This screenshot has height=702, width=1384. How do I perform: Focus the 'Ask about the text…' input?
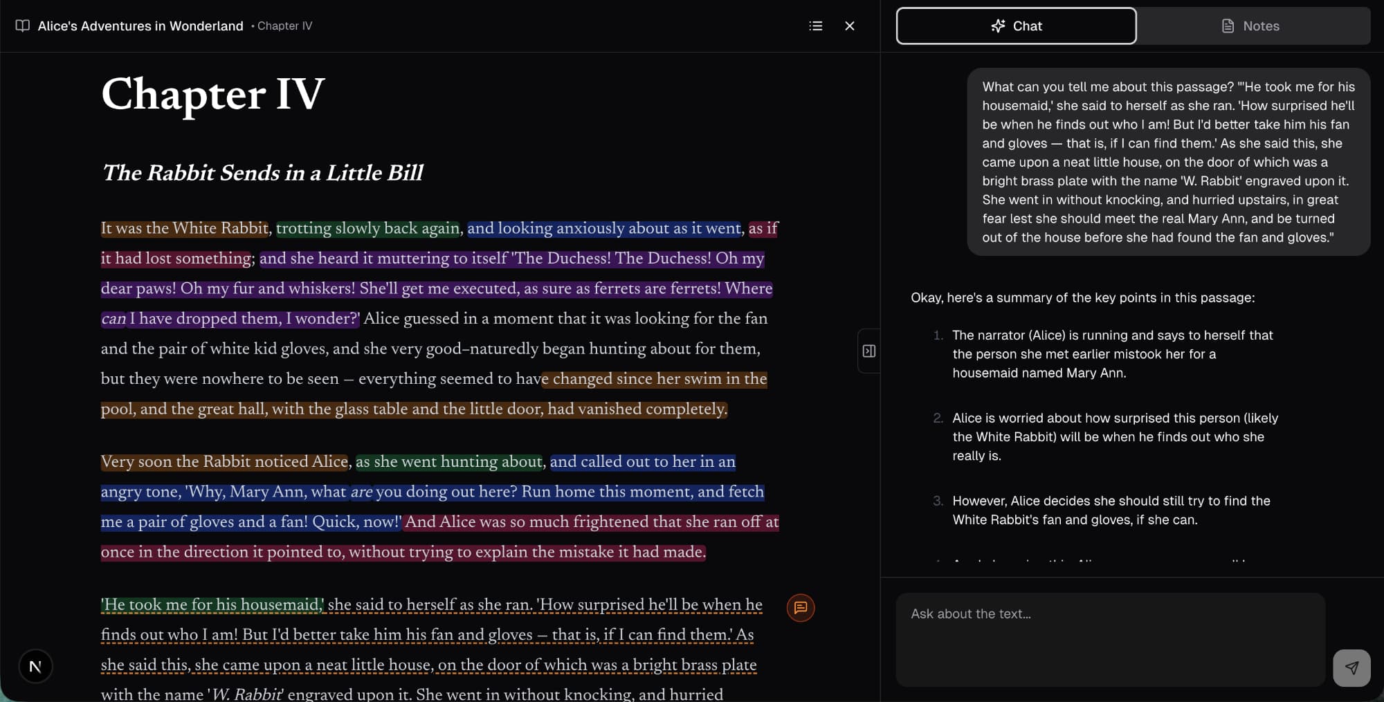point(1110,638)
